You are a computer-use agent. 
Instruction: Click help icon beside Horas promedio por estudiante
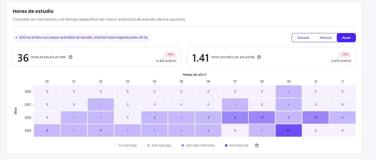pyautogui.click(x=259, y=57)
